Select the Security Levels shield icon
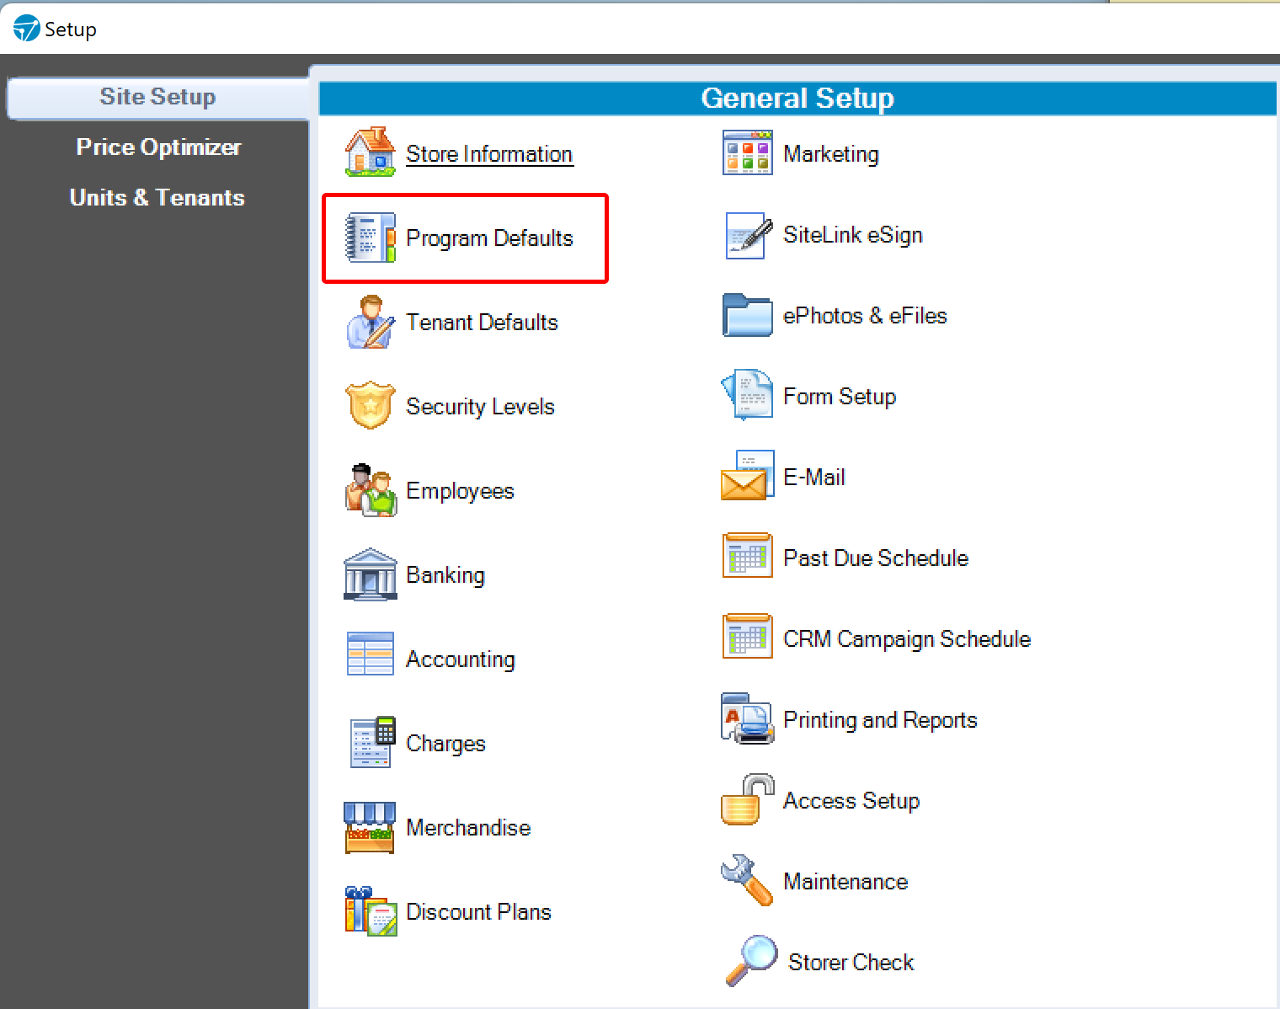The width and height of the screenshot is (1280, 1009). tap(371, 407)
